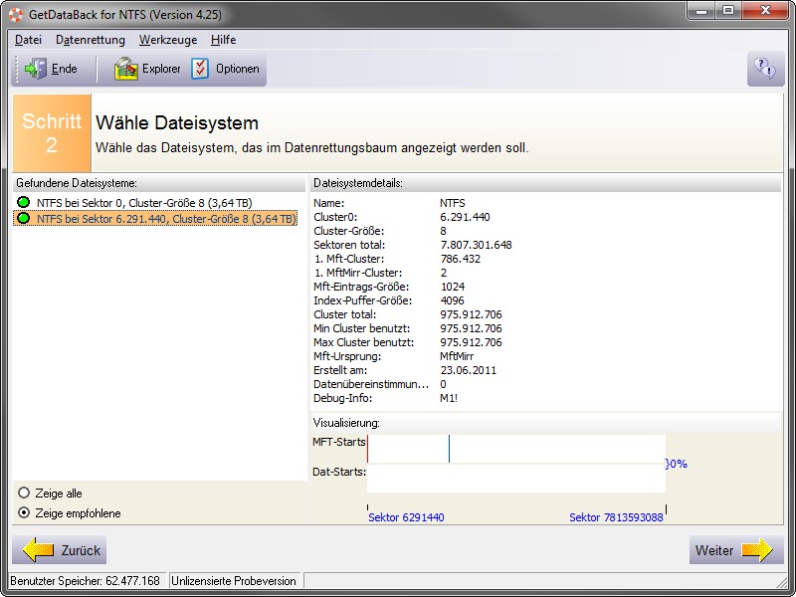Image resolution: width=796 pixels, height=597 pixels.
Task: Click the Zurück button label
Action: click(81, 550)
